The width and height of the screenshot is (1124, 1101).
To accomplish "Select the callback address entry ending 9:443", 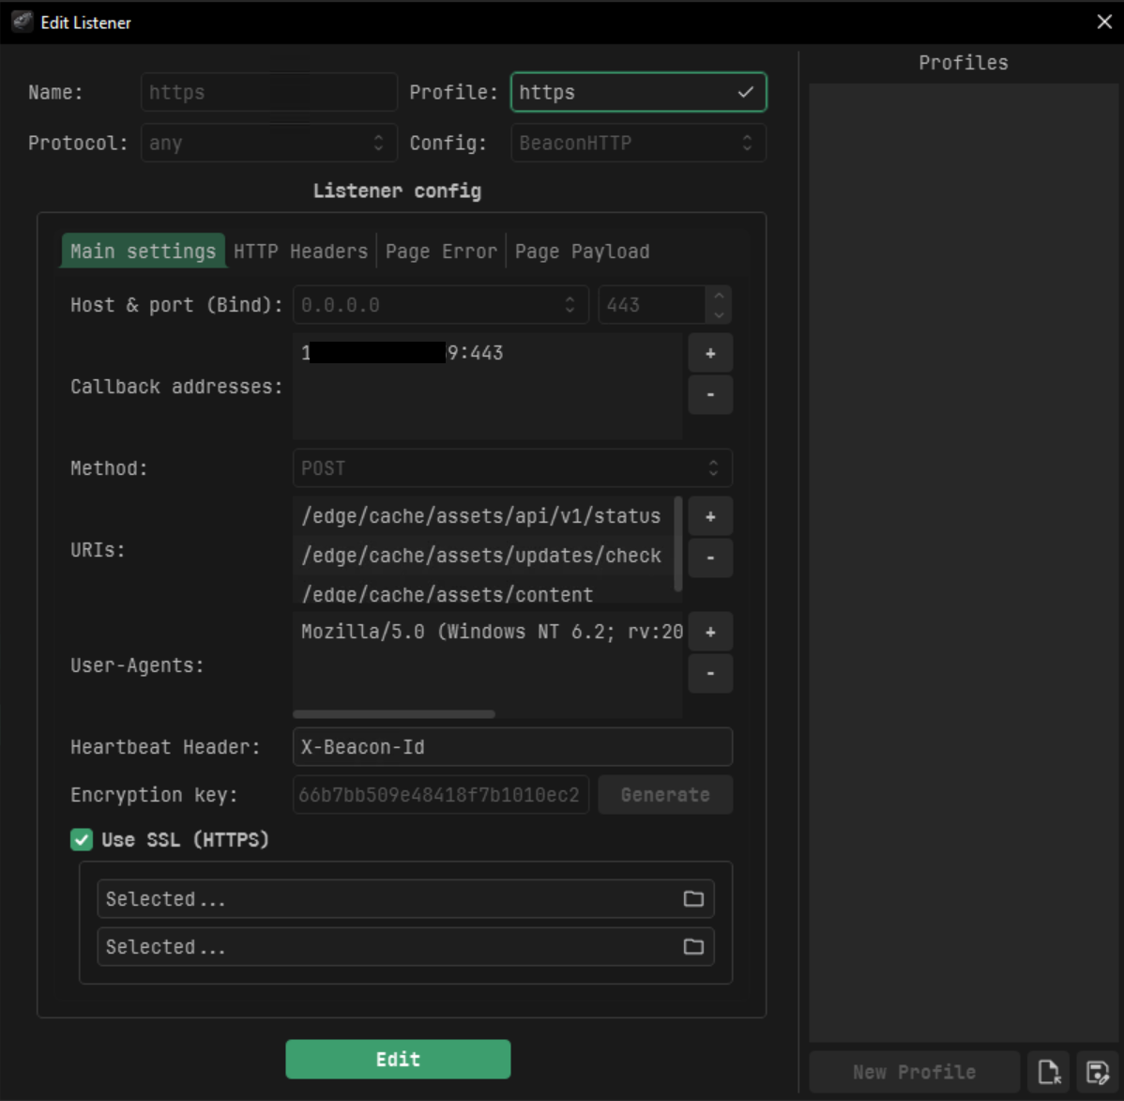I will pos(488,353).
